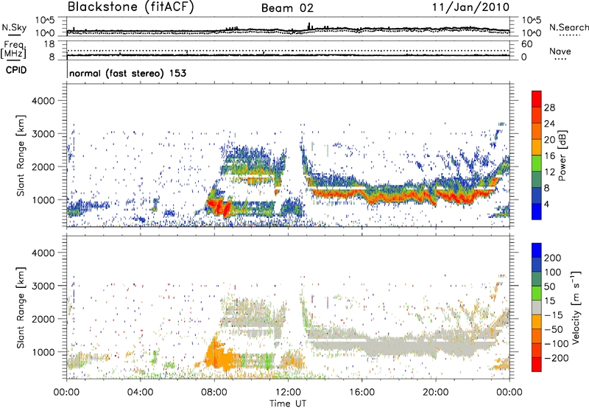Click the '12:00' time axis label
Viewport: 589px width, 408px height.
click(x=288, y=393)
